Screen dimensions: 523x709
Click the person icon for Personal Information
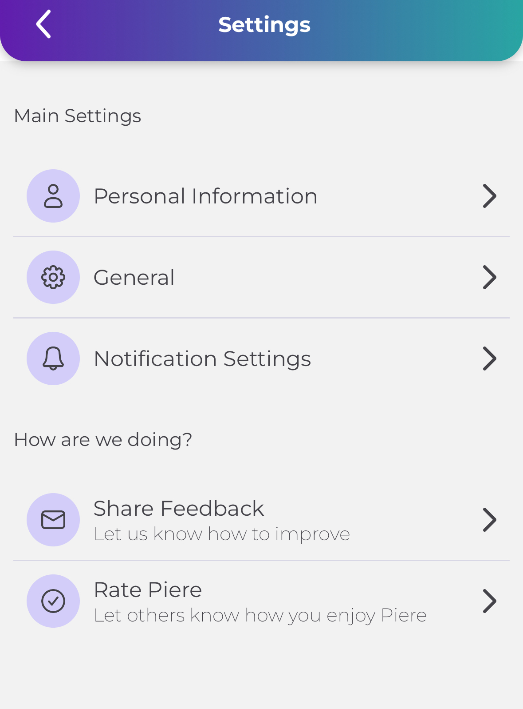tap(53, 196)
